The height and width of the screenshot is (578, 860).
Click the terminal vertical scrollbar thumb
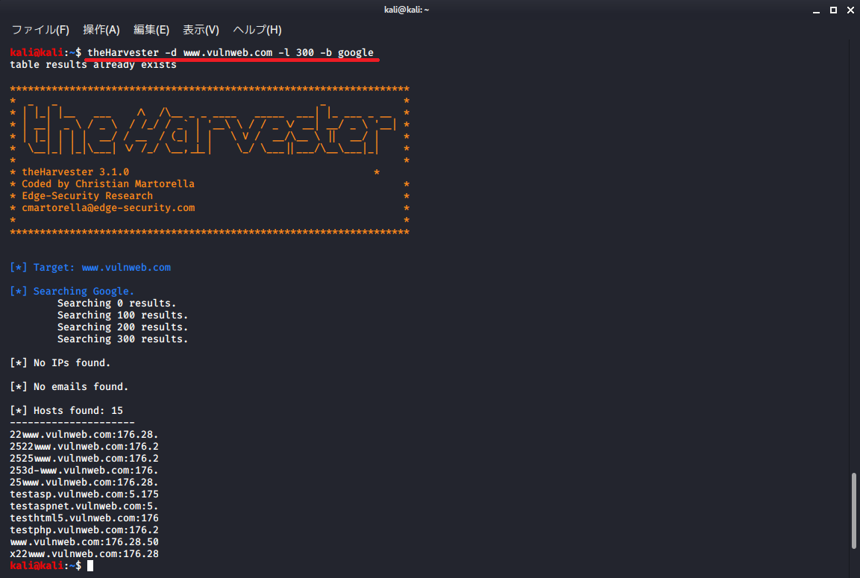853,511
